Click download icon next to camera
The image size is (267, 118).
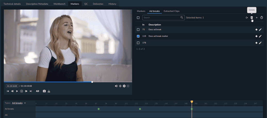(49, 91)
